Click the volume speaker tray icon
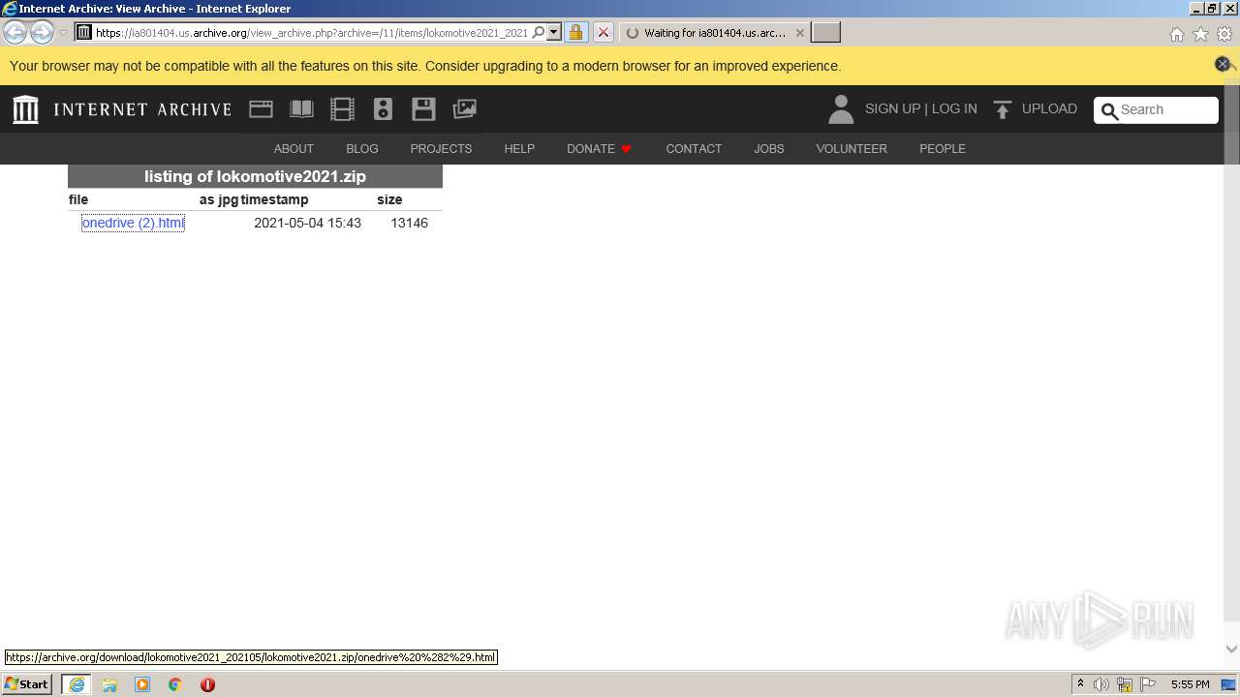 click(x=1101, y=684)
